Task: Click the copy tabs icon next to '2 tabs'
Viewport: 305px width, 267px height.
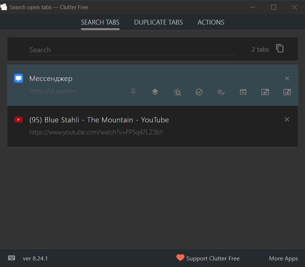Action: pyautogui.click(x=279, y=48)
